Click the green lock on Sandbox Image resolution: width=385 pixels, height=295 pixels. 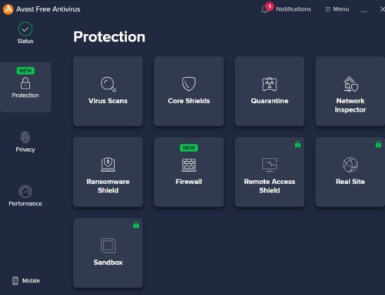(x=136, y=225)
